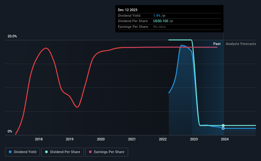The width and height of the screenshot is (261, 161).
Task: Click the US$0.100 value in tooltip
Action: pyautogui.click(x=161, y=21)
